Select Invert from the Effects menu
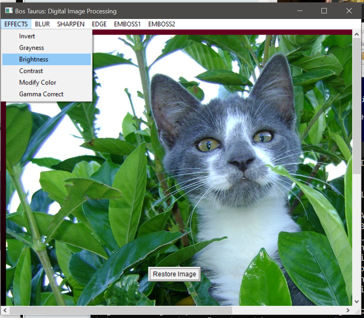Viewport: 364px width, 318px height. [27, 36]
